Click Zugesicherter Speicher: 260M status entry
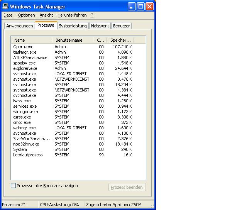This screenshot has height=210, width=247. coord(114,205)
